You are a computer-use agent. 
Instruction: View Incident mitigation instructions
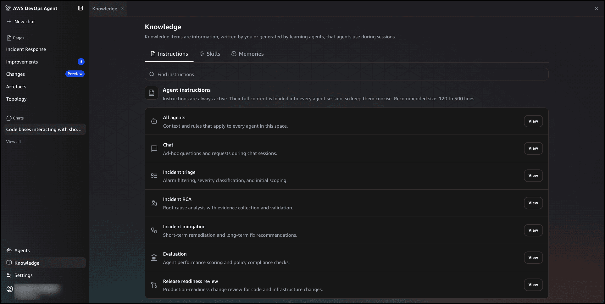(533, 230)
